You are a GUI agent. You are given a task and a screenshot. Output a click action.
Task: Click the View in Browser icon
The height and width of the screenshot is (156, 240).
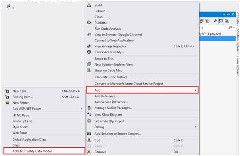(x=89, y=34)
